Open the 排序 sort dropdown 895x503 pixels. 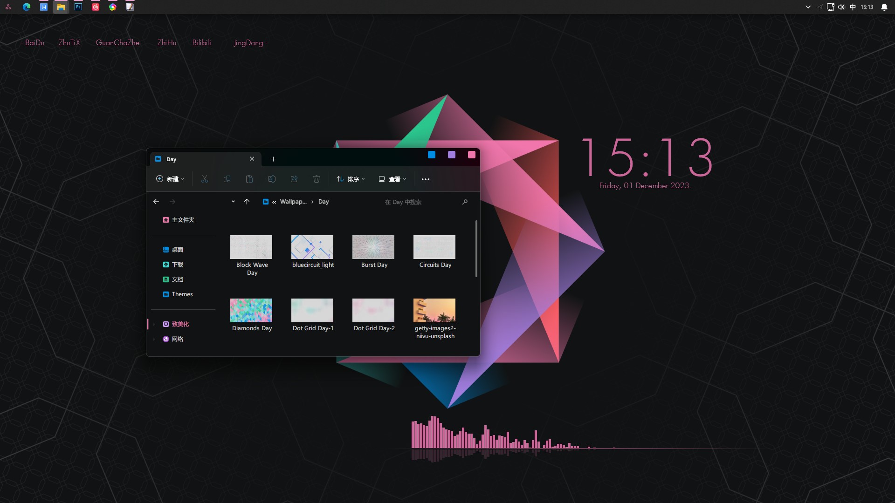[x=351, y=179]
